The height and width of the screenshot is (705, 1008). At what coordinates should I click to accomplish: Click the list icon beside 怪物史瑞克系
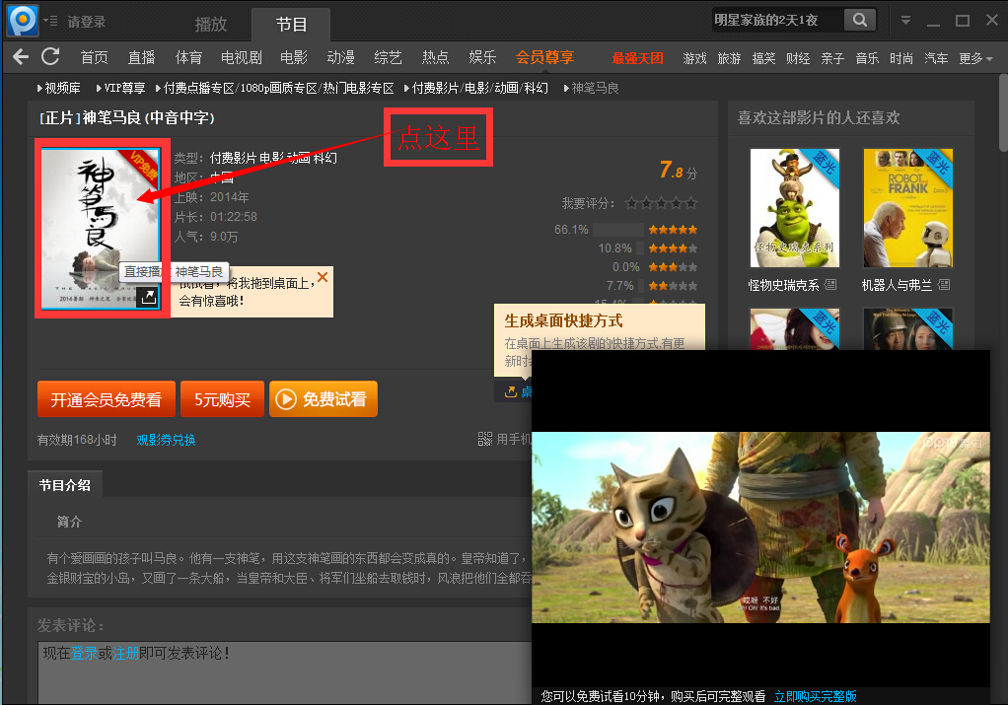click(x=830, y=285)
